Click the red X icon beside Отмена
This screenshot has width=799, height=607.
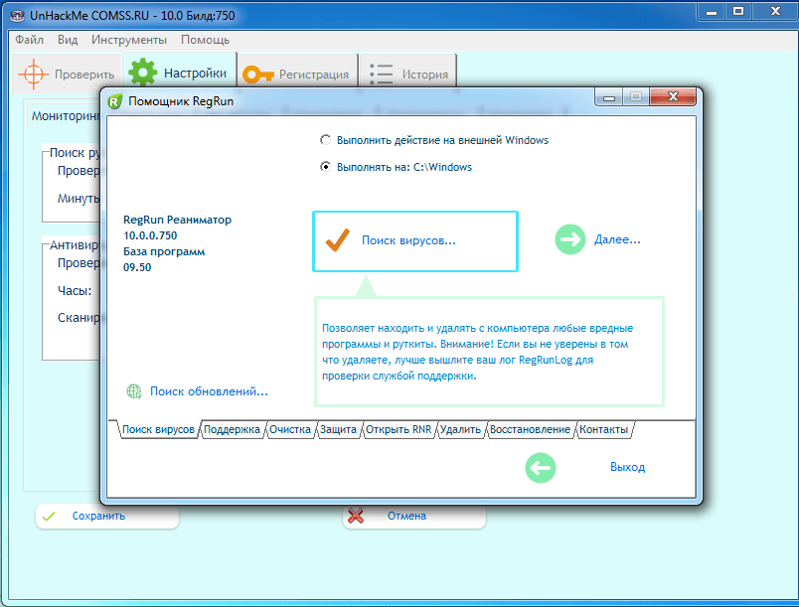355,516
